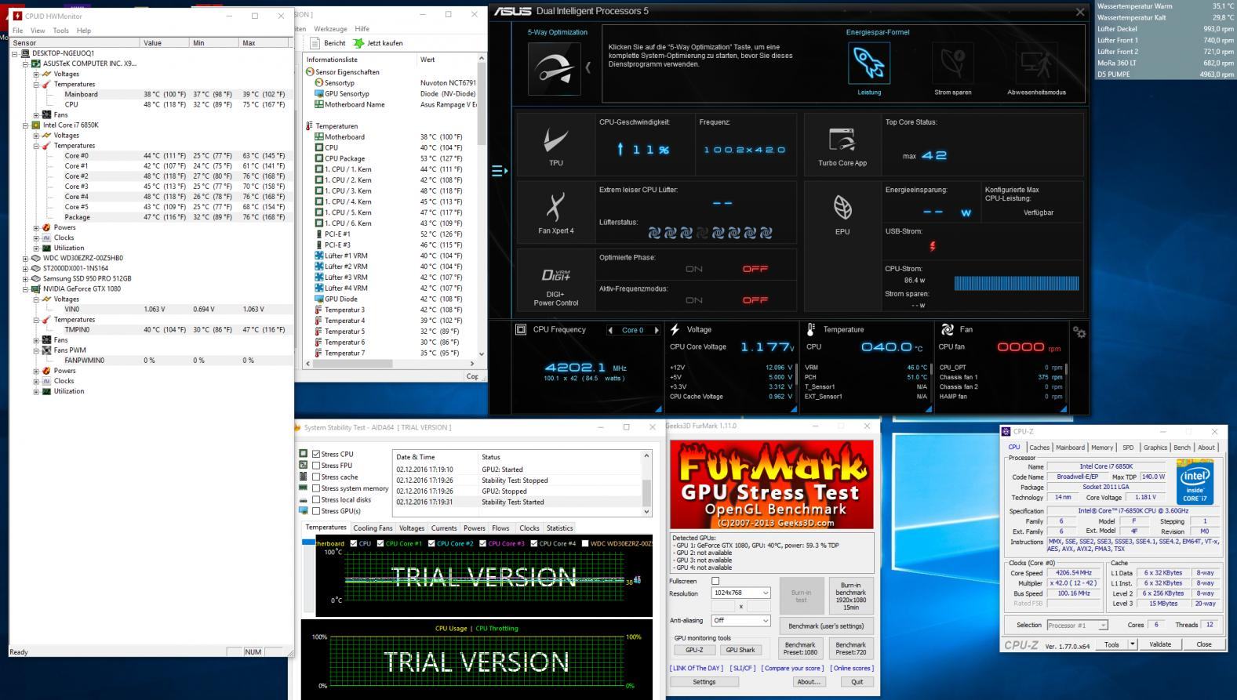Open CPU-Z Tools dropdown arrow
Viewport: 1237px width, 700px height.
[1133, 644]
